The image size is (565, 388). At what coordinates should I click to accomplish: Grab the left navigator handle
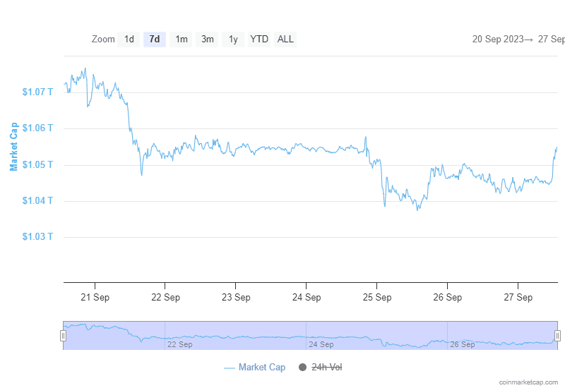click(x=63, y=336)
